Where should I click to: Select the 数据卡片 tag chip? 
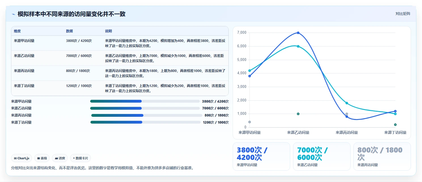pos(80,158)
